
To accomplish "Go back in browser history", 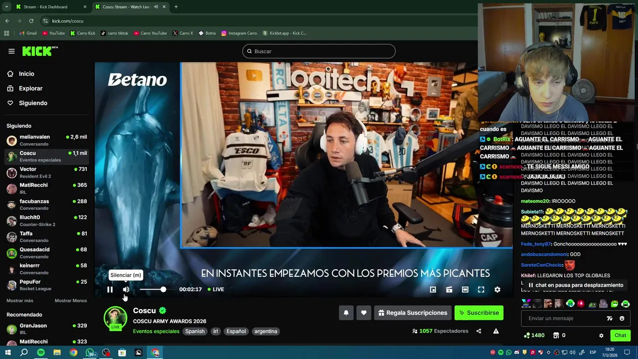I will pos(7,21).
